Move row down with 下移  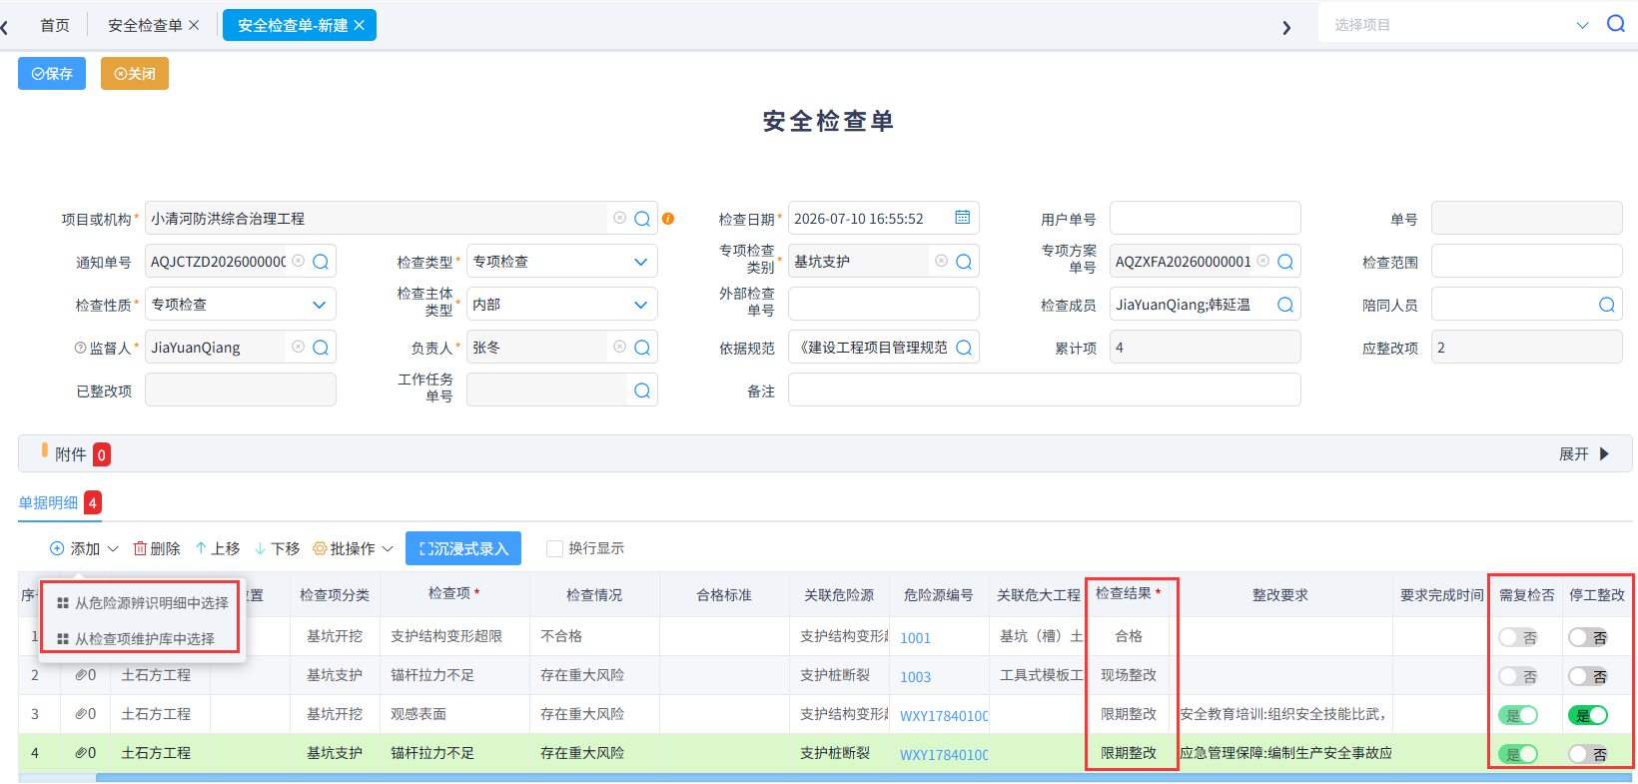pos(277,548)
